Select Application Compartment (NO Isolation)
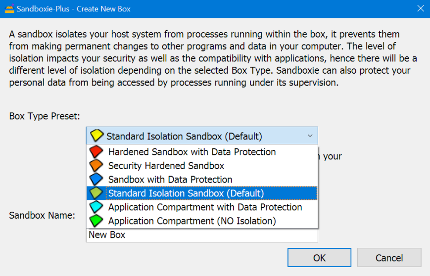The height and width of the screenshot is (276, 430). pyautogui.click(x=192, y=221)
